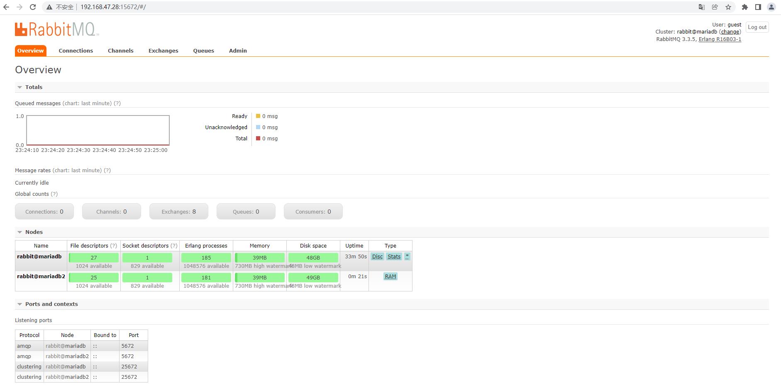Open the translate page icon

pyautogui.click(x=702, y=7)
